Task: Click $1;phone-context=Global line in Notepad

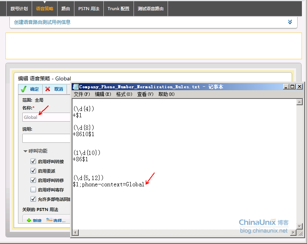Action: [108, 184]
